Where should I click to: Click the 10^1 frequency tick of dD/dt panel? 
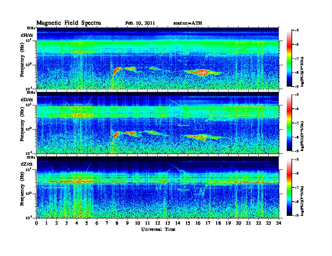29,105
